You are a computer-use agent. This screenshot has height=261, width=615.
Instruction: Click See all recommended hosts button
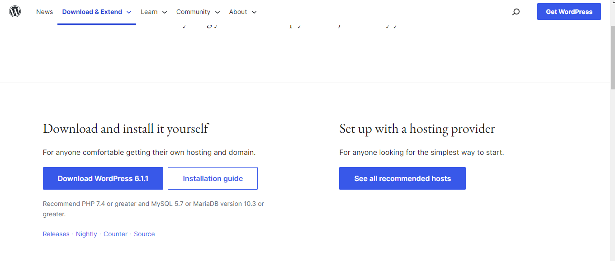coord(402,178)
